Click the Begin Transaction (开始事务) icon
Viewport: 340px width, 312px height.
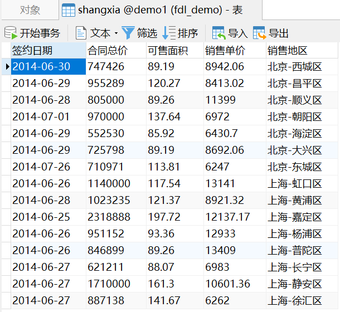[x=11, y=33]
